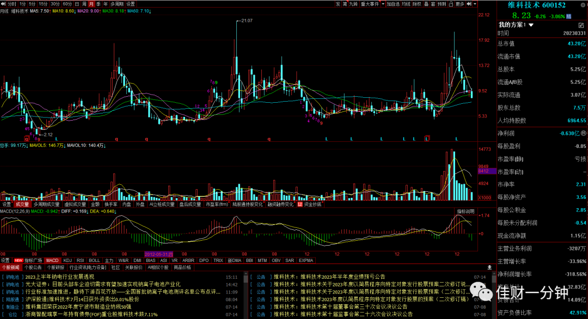The image size is (588, 319).
Task: Click the 简 toolbar button
Action: tap(345, 4)
